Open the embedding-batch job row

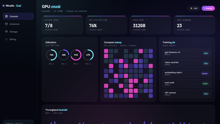point(187,73)
